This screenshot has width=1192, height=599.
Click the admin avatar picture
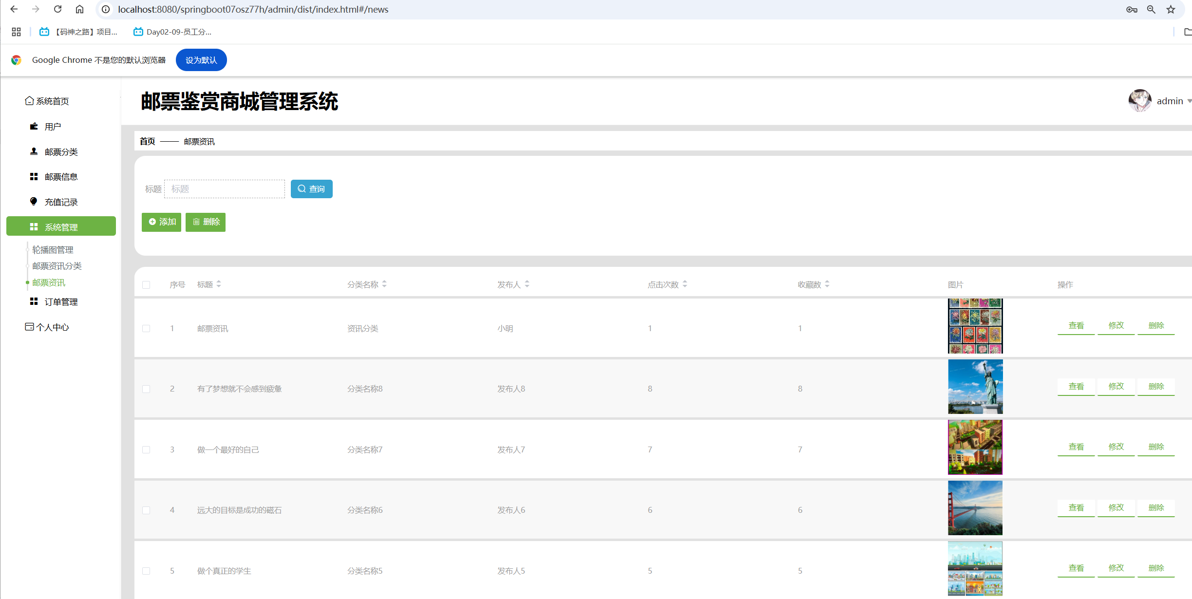pos(1139,101)
